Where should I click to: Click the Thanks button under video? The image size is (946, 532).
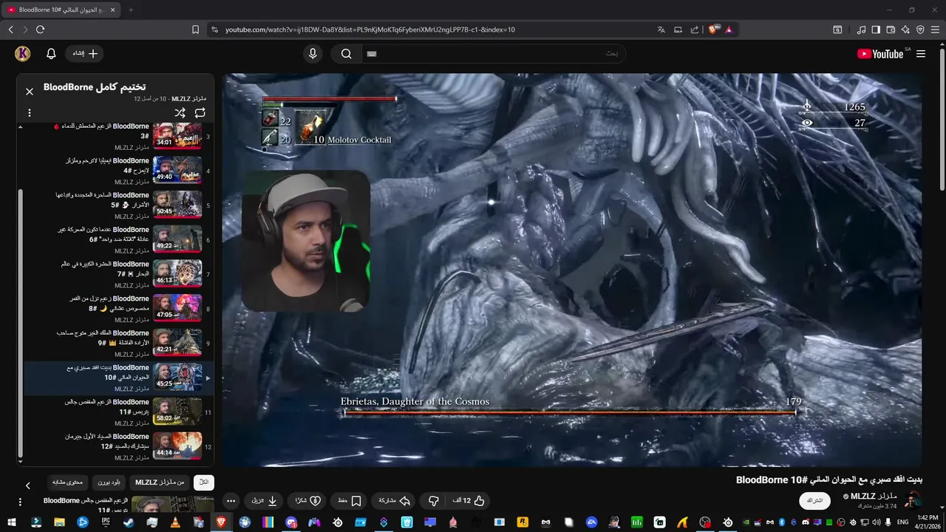307,501
